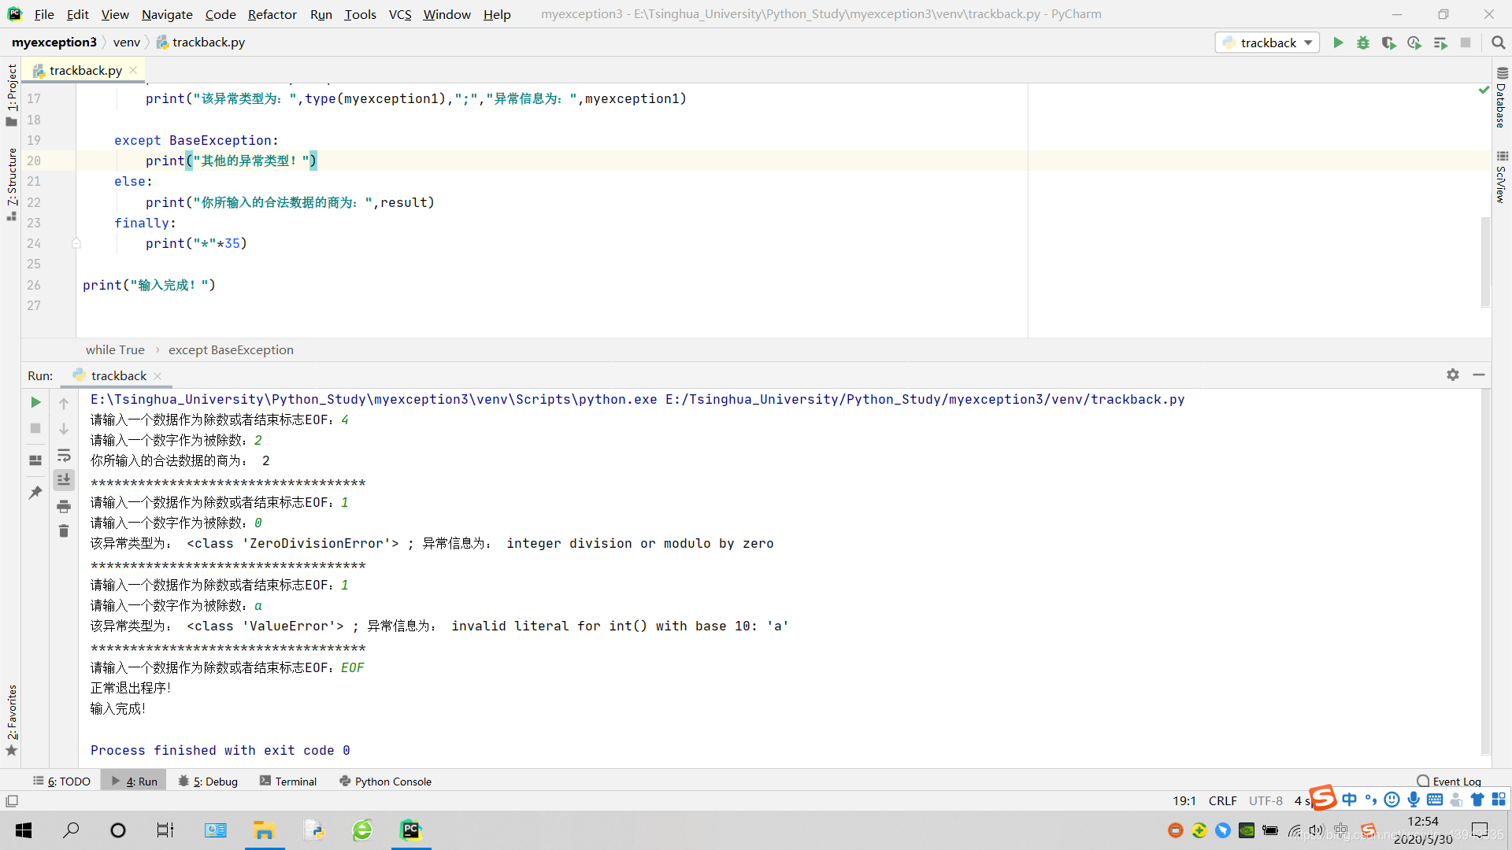
Task: Click the TODO tab at bottom toolbar
Action: coord(65,781)
